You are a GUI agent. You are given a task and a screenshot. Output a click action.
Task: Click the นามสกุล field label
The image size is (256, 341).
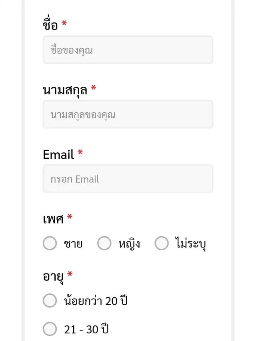(65, 90)
